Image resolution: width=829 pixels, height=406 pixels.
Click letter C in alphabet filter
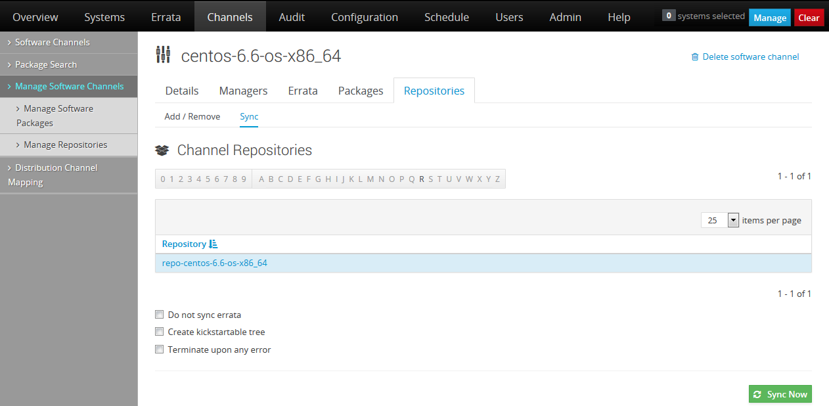(x=280, y=179)
